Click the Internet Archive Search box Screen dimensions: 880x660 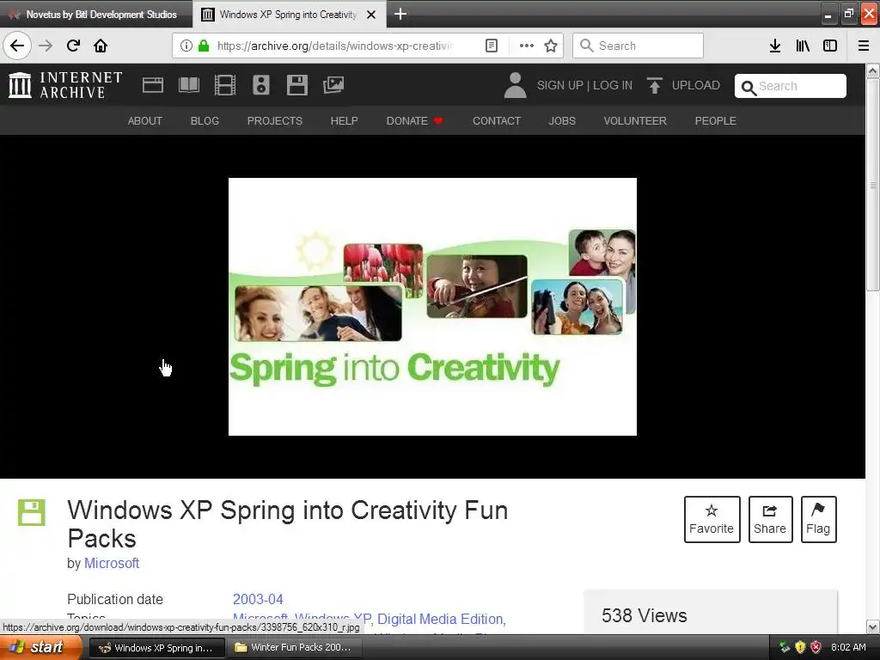(791, 86)
